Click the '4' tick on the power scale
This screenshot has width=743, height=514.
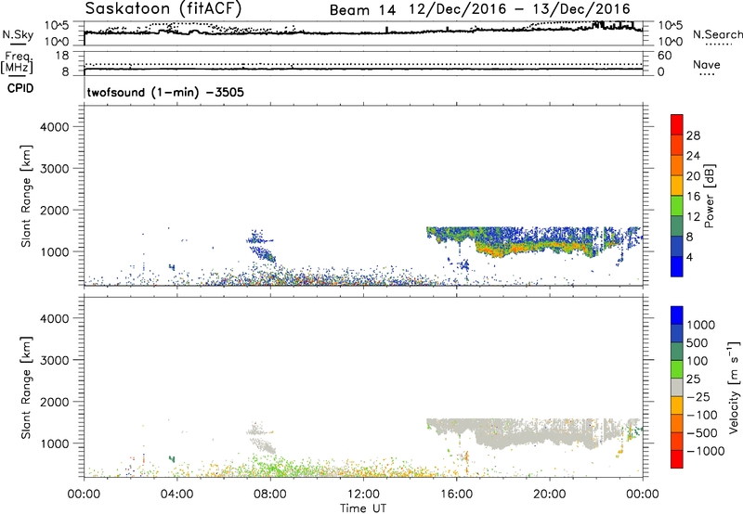(x=690, y=257)
